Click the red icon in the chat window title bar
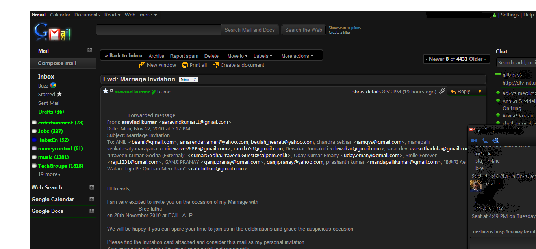The height and width of the screenshot is (249, 536). pos(471,130)
